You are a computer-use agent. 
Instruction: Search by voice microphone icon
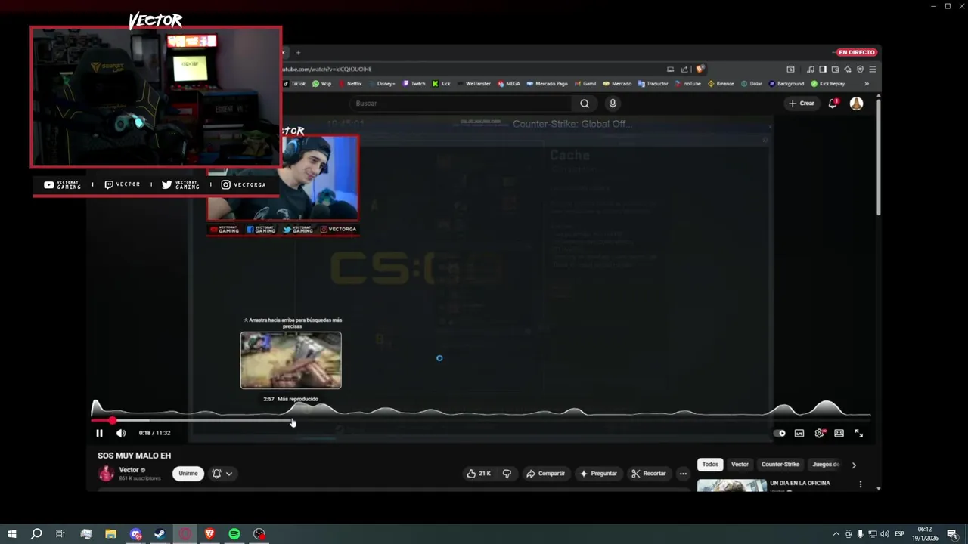click(x=613, y=104)
